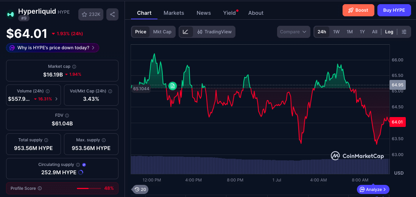Select the 1W time range
Image resolution: width=416 pixels, height=197 pixels.
point(336,32)
